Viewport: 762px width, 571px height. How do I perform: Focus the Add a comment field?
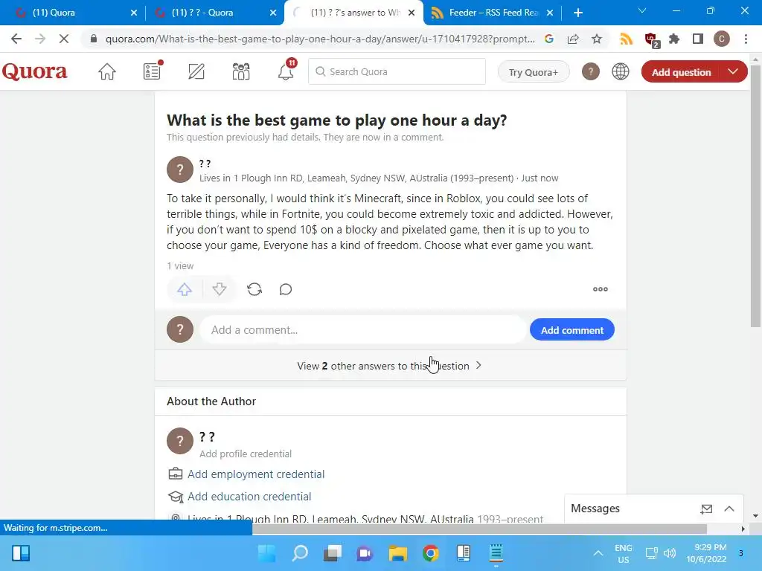(x=362, y=330)
